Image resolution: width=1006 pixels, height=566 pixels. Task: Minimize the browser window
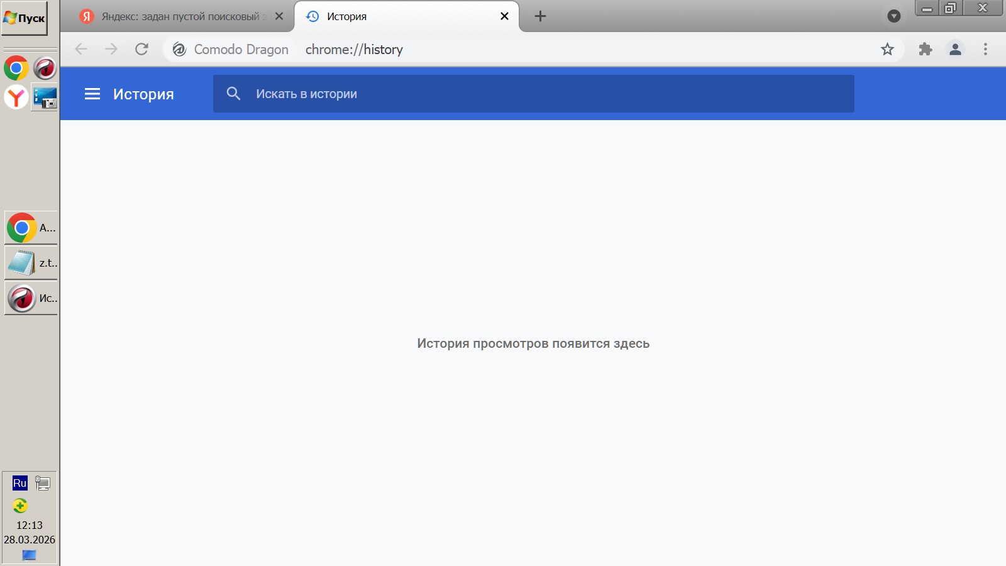927,8
